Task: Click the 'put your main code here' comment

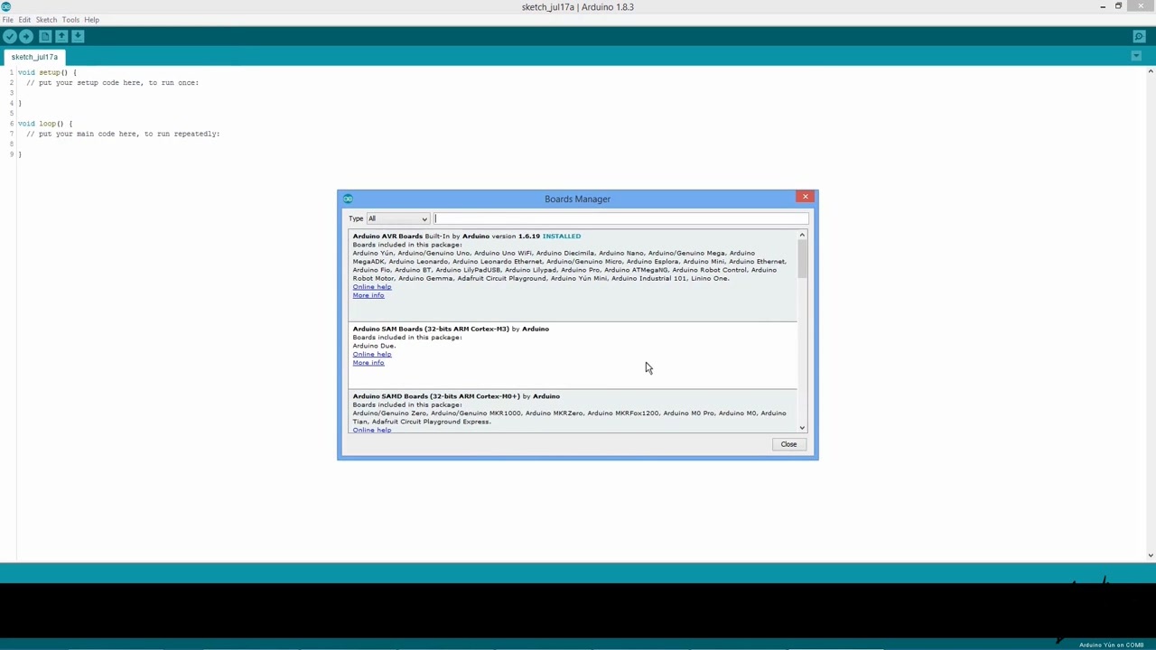Action: point(123,134)
